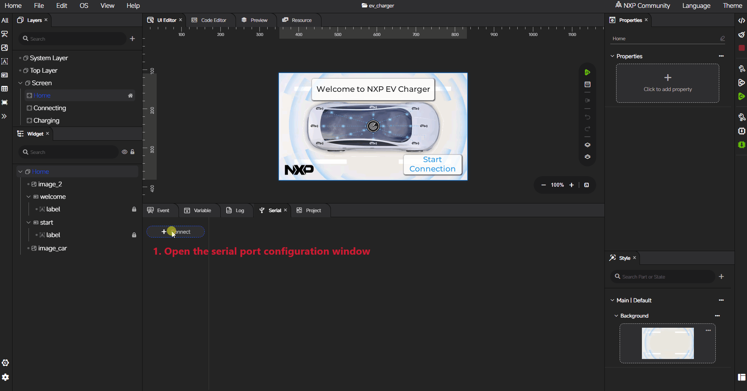Open the Help menu
The image size is (747, 391).
pos(133,6)
